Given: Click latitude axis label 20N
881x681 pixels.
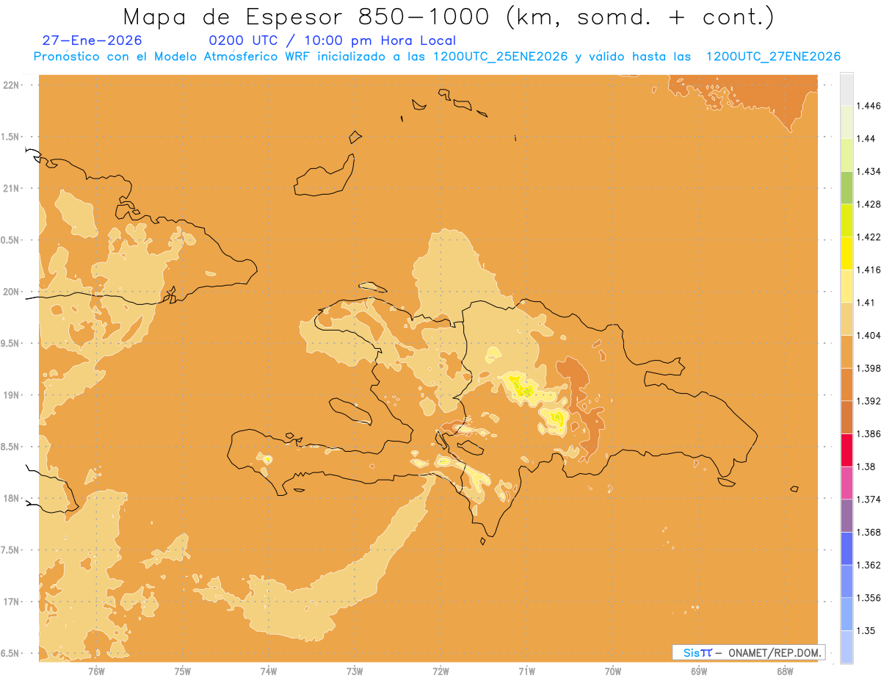Looking at the screenshot, I should 12,292.
